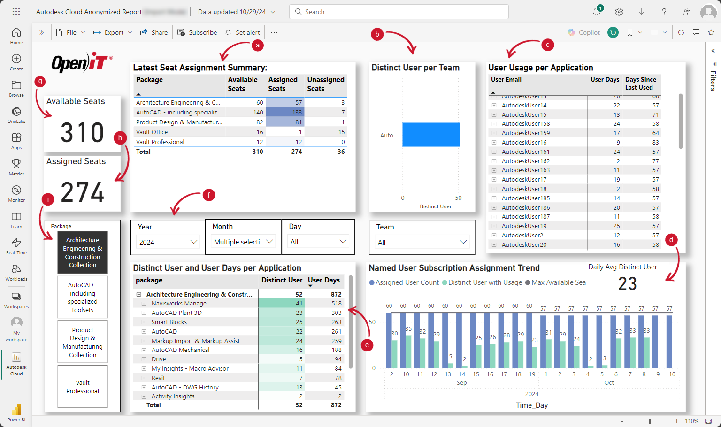Sort by Days Since Last Used header
Viewport: 721px width, 427px height.
pos(640,84)
